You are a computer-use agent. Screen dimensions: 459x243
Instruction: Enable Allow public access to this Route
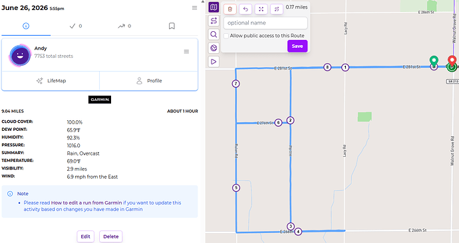tap(226, 36)
